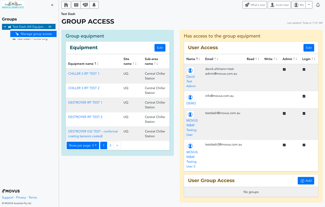Open DESTROYER IRT TEST 1 link
Viewport: 325px width, 207px height.
coord(85,103)
